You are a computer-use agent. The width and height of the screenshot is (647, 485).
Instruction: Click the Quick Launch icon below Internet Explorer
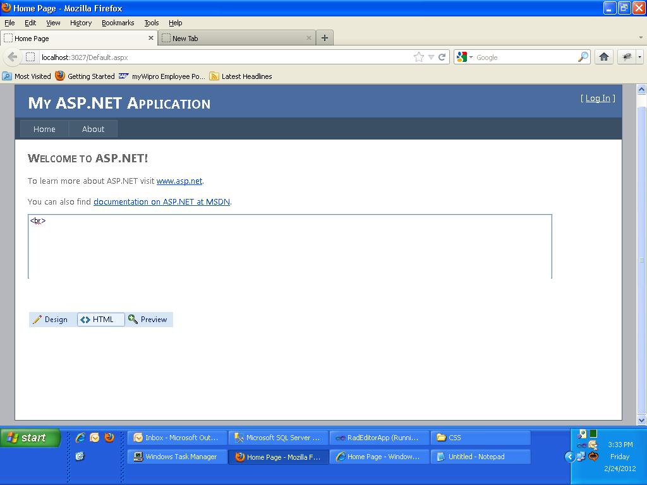80,456
